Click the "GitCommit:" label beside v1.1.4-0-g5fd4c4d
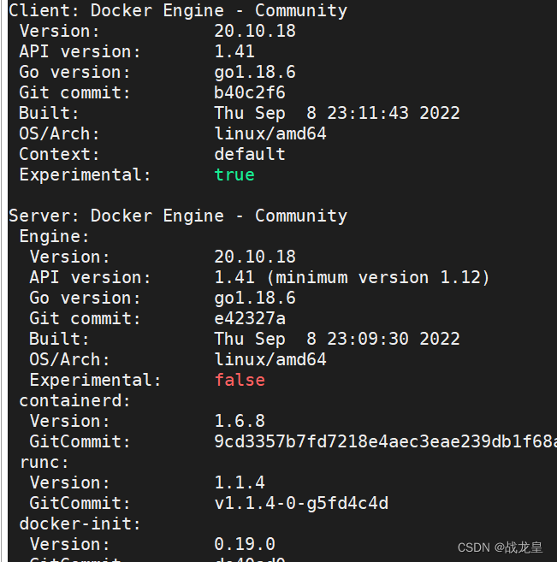Screen dimensions: 557x562 pos(80,503)
